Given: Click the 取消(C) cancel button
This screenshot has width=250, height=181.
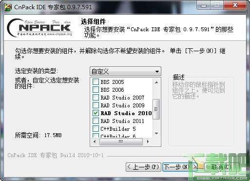Looking at the screenshot, I should click(x=222, y=167).
